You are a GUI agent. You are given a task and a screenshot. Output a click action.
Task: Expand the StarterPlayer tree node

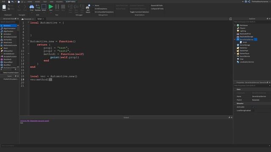click(x=235, y=54)
